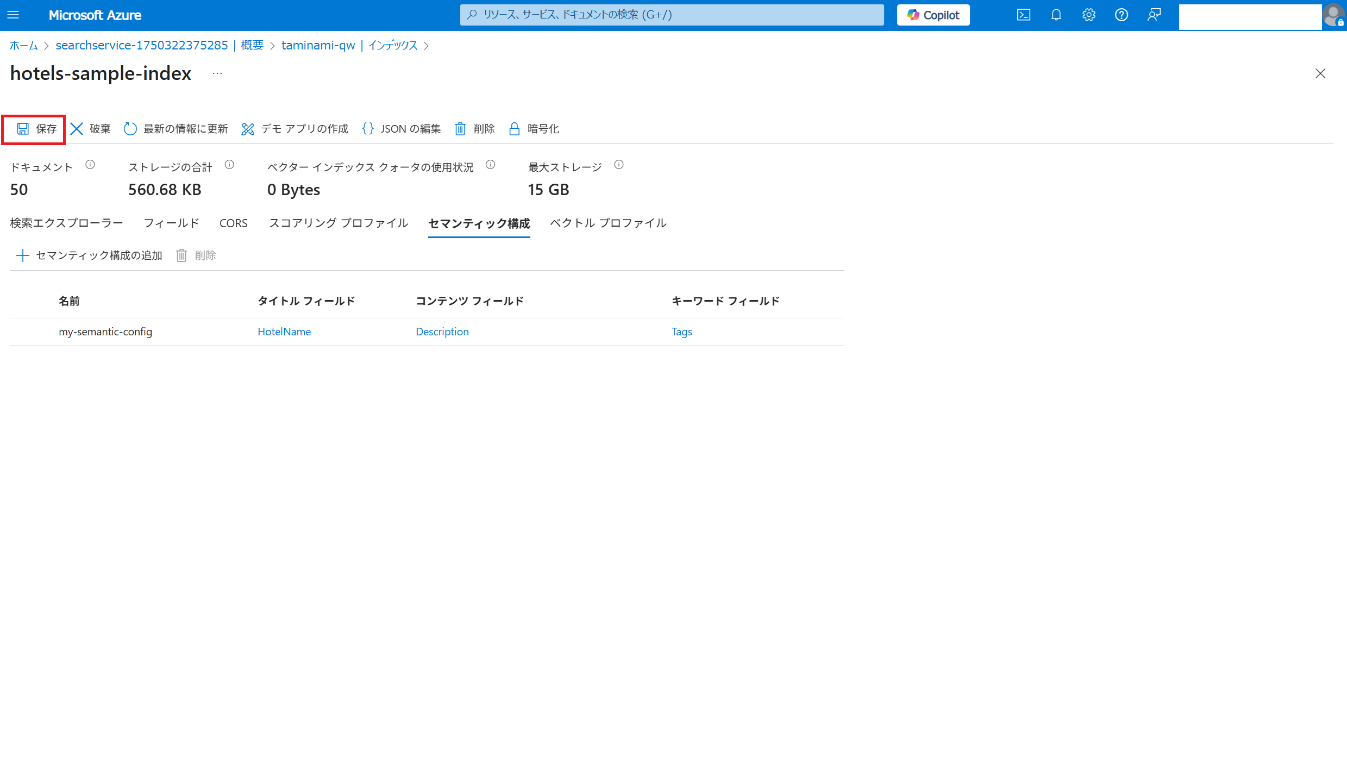The width and height of the screenshot is (1347, 768).
Task: Open Azure Cloud Shell icon
Action: coord(1023,15)
